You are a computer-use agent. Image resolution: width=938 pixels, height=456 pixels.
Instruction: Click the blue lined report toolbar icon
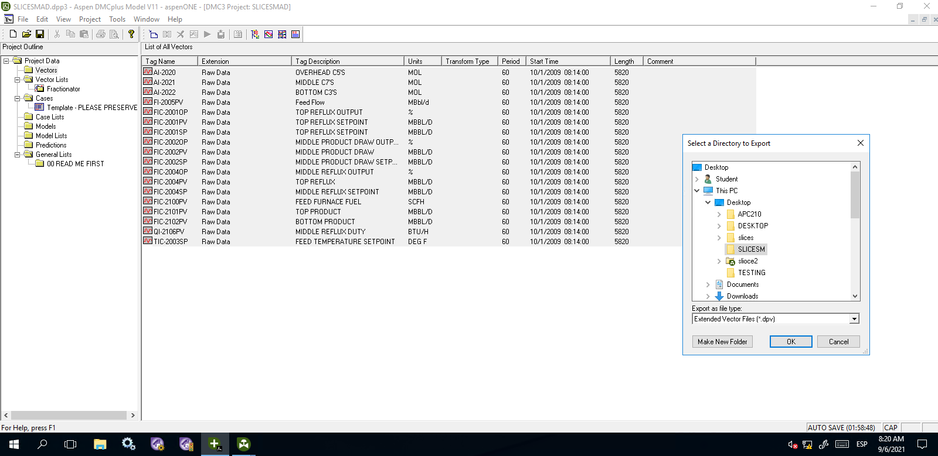click(295, 35)
